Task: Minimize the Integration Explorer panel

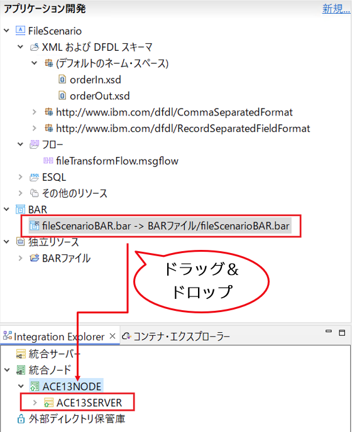Action: pyautogui.click(x=329, y=331)
